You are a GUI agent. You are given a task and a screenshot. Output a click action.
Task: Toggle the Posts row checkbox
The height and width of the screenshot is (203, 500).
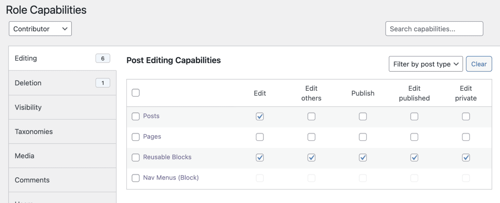click(136, 116)
